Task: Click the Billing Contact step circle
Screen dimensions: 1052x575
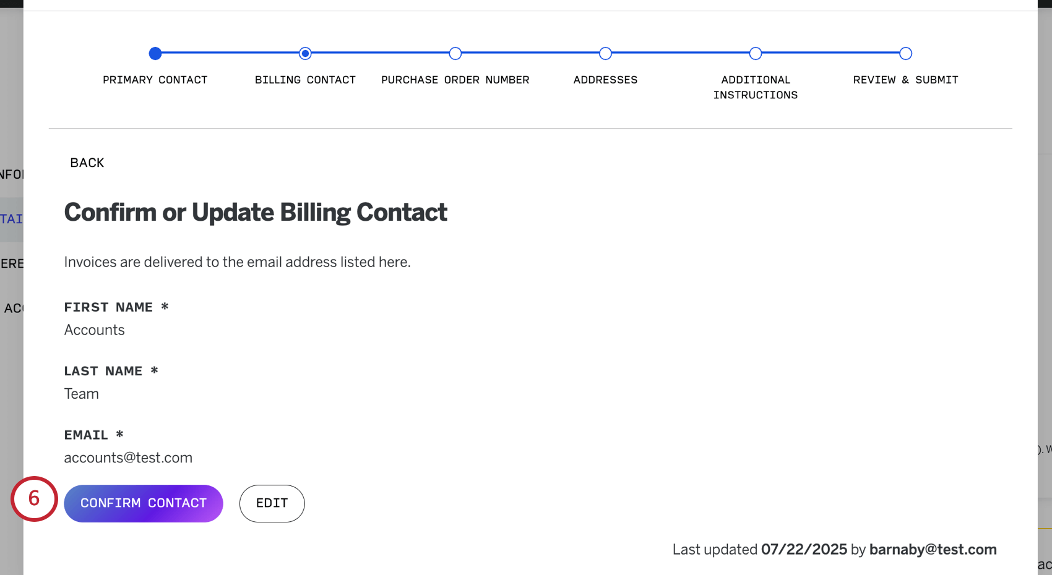Action: point(305,54)
